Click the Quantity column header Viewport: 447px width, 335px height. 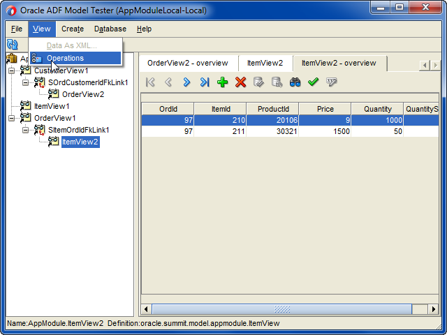pyautogui.click(x=377, y=109)
